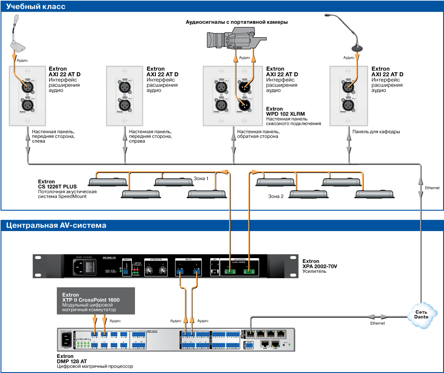The image size is (444, 373).
Task: Click the DMP 128 AT power inlet
Action: (x=66, y=339)
